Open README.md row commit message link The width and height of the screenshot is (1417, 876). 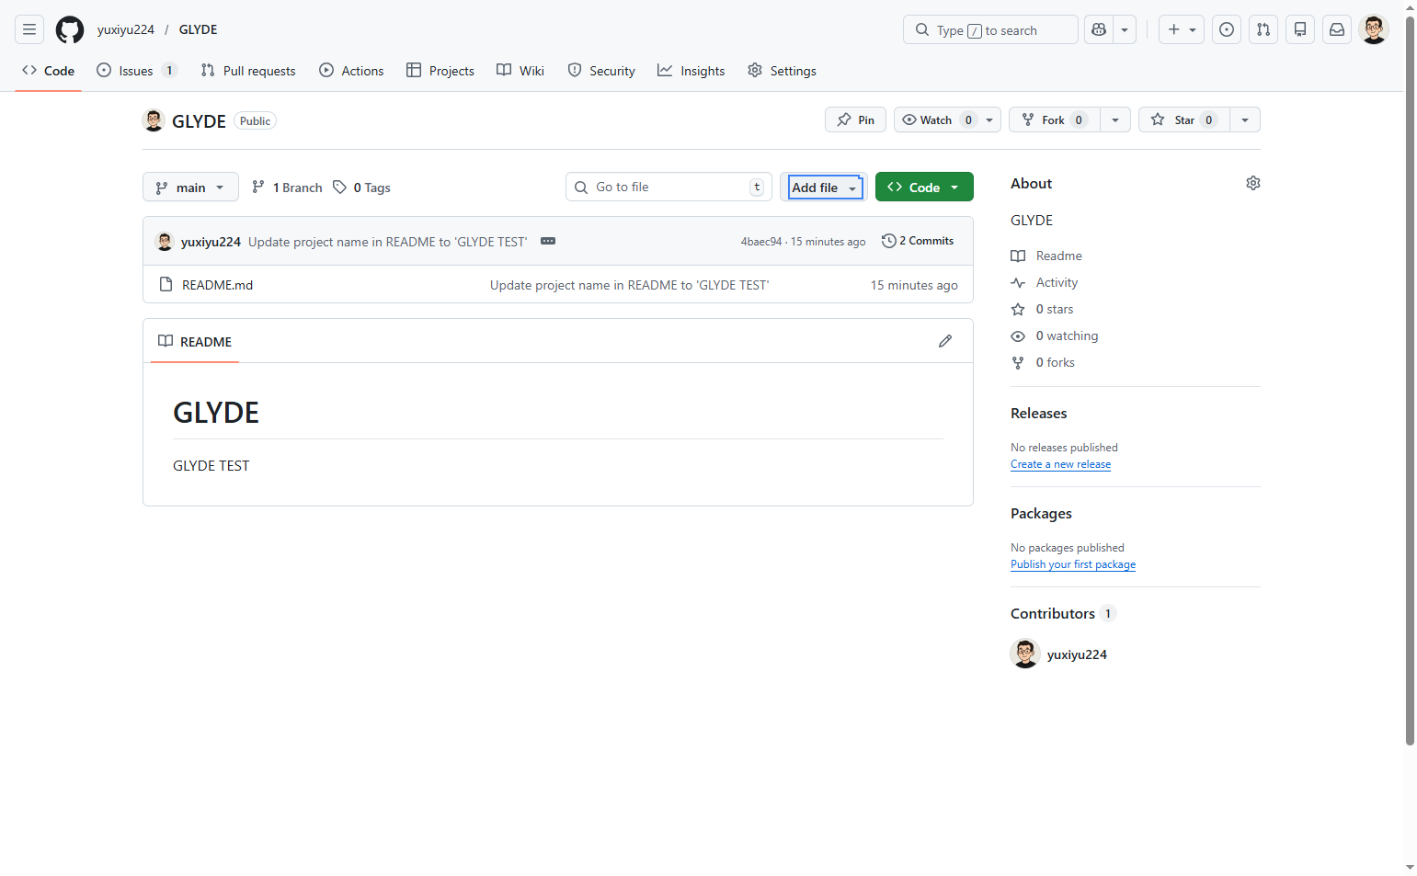[630, 285]
